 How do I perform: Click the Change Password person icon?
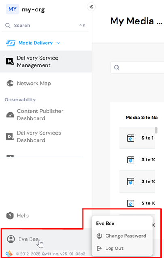tap(99, 236)
